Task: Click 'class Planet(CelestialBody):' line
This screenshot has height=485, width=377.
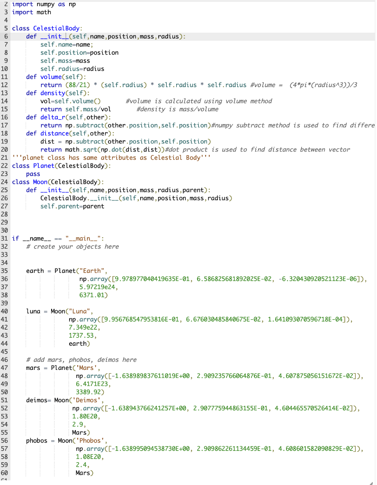Action: point(61,166)
